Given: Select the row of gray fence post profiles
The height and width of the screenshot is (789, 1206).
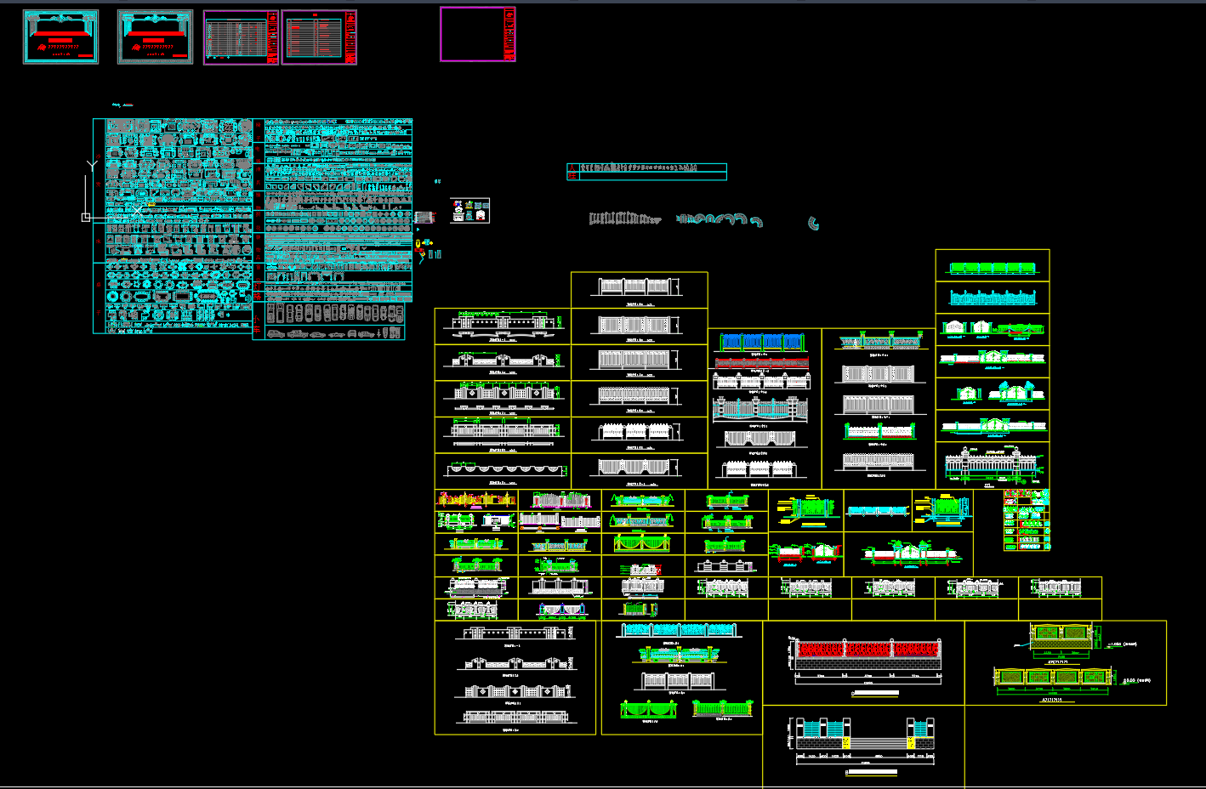Looking at the screenshot, I should pos(624,219).
